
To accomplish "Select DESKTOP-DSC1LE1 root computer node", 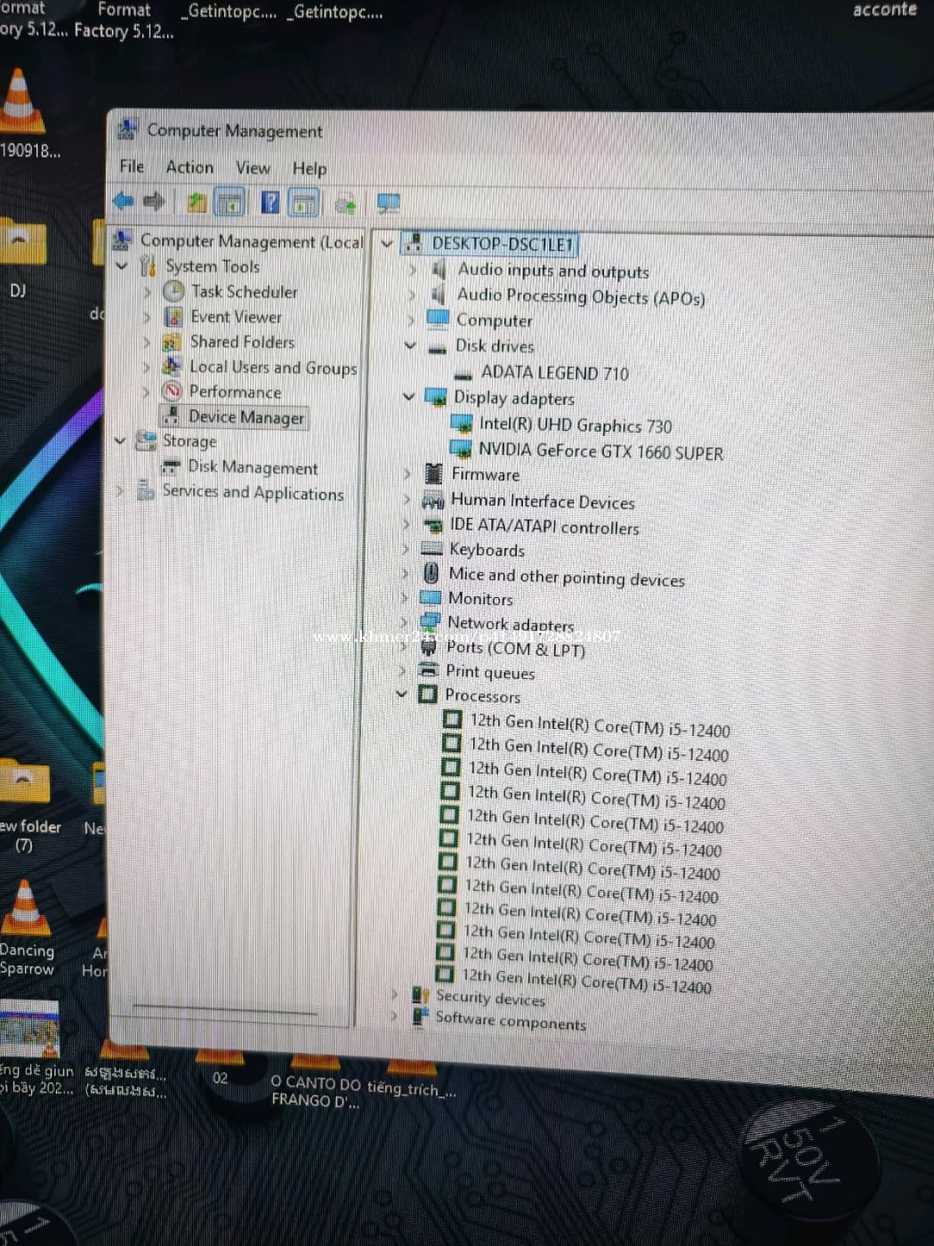I will click(x=502, y=244).
